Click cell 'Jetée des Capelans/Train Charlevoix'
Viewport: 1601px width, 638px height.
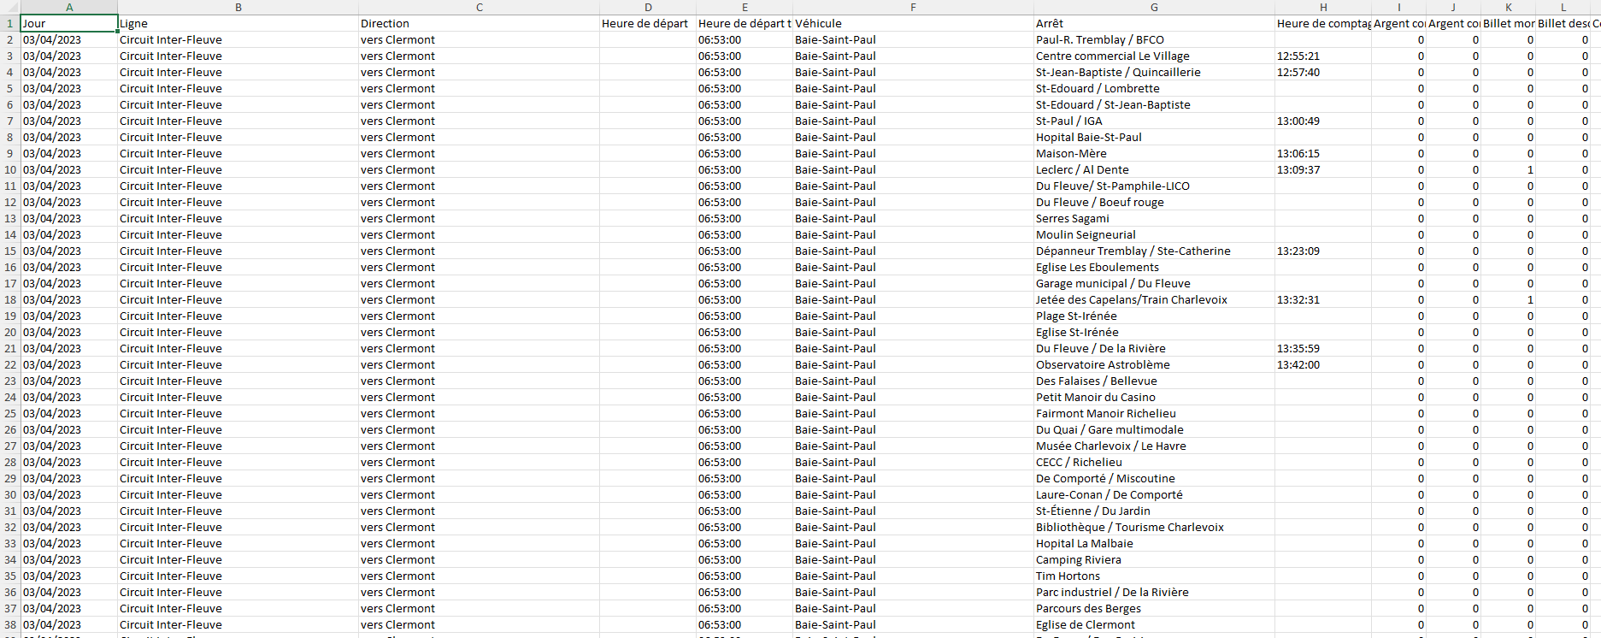point(1155,299)
